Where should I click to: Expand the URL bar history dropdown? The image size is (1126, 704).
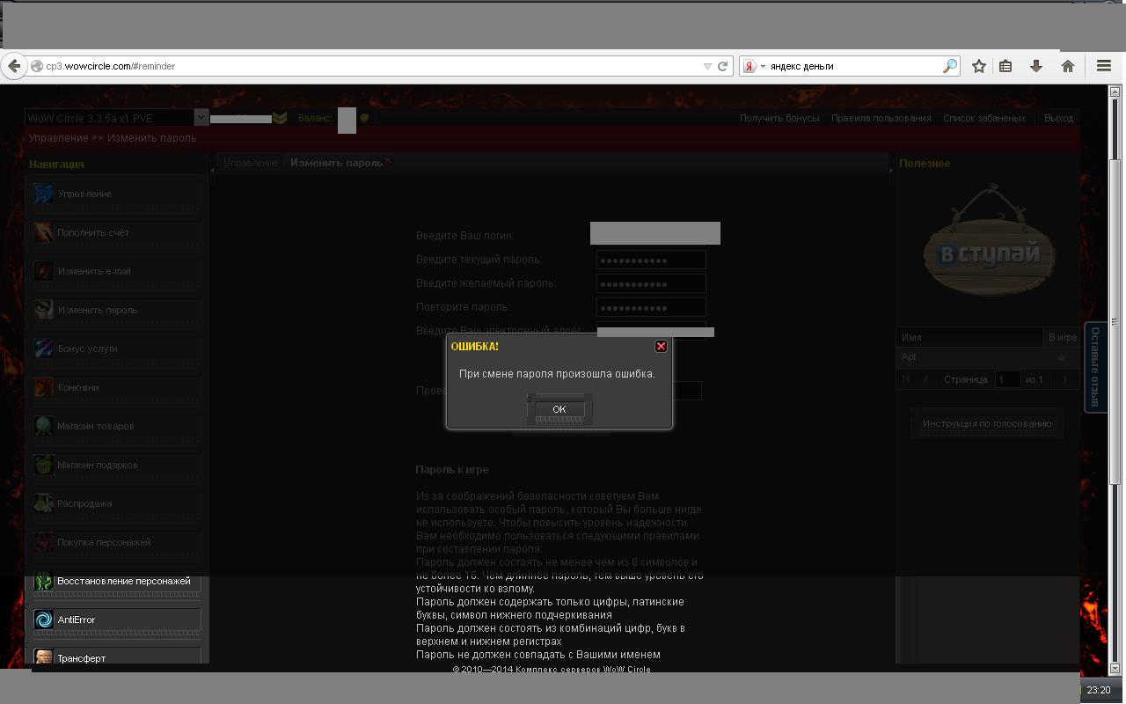[706, 66]
